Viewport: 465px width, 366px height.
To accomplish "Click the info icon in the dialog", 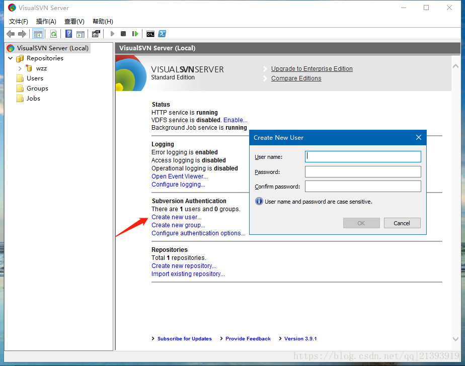I will [x=259, y=201].
